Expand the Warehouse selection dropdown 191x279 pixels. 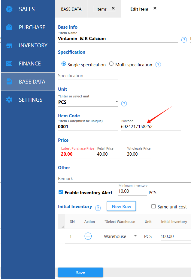pyautogui.click(x=135, y=236)
